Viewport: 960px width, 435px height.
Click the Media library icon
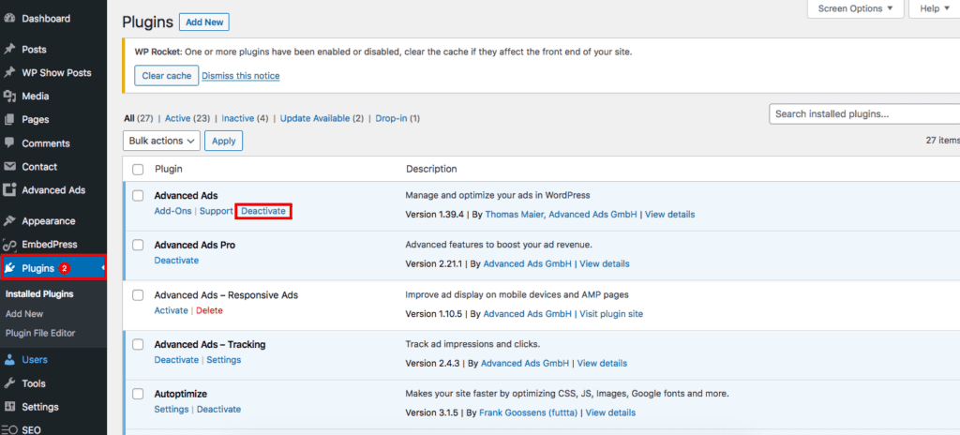point(9,97)
